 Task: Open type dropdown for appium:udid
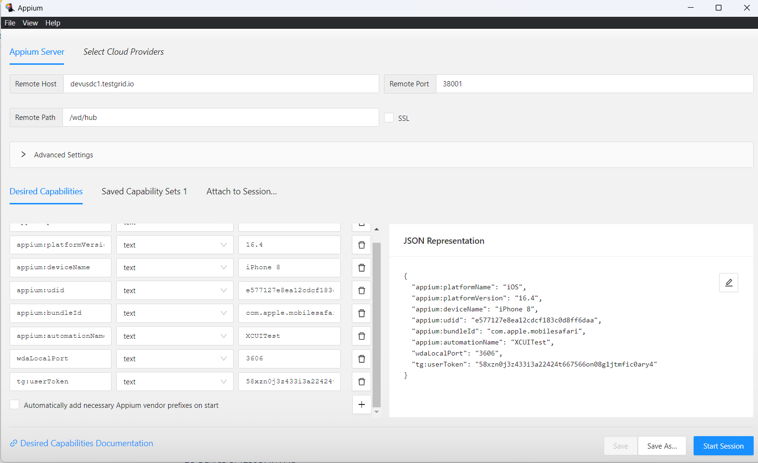(x=175, y=290)
